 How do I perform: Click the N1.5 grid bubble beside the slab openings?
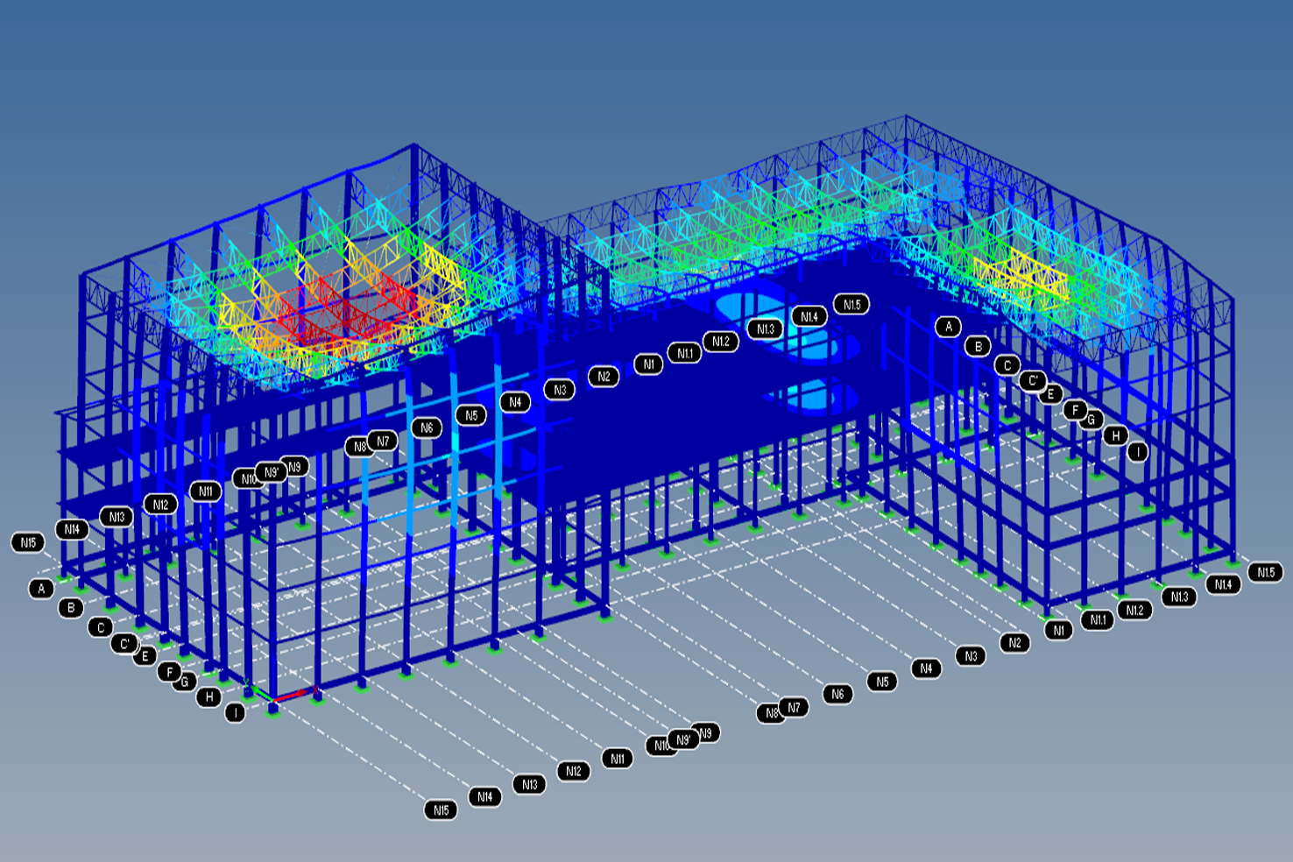(851, 304)
